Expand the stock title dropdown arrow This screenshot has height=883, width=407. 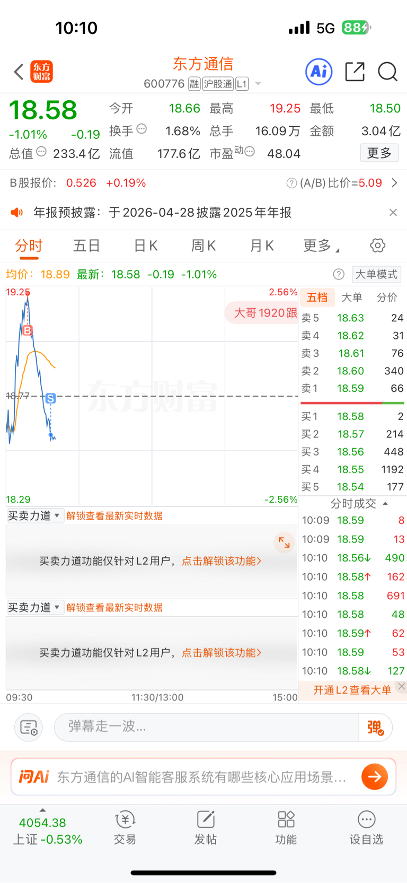(x=258, y=84)
